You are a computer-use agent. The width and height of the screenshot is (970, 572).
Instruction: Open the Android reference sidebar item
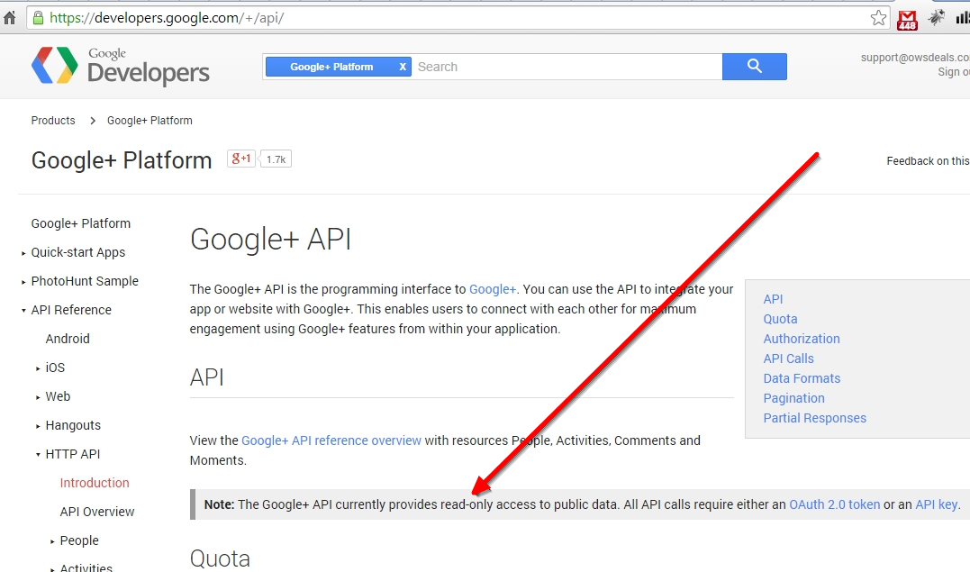tap(68, 339)
